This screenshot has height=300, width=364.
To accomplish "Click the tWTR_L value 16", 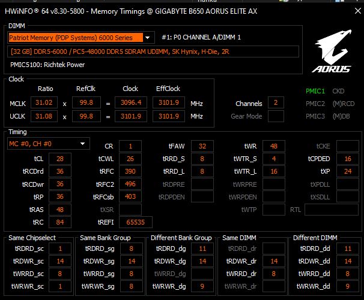I will (274, 171).
